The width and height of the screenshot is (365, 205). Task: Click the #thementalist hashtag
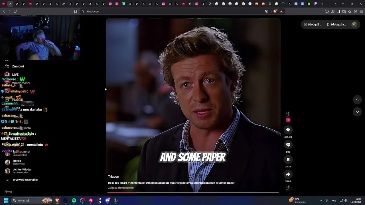tap(136, 183)
